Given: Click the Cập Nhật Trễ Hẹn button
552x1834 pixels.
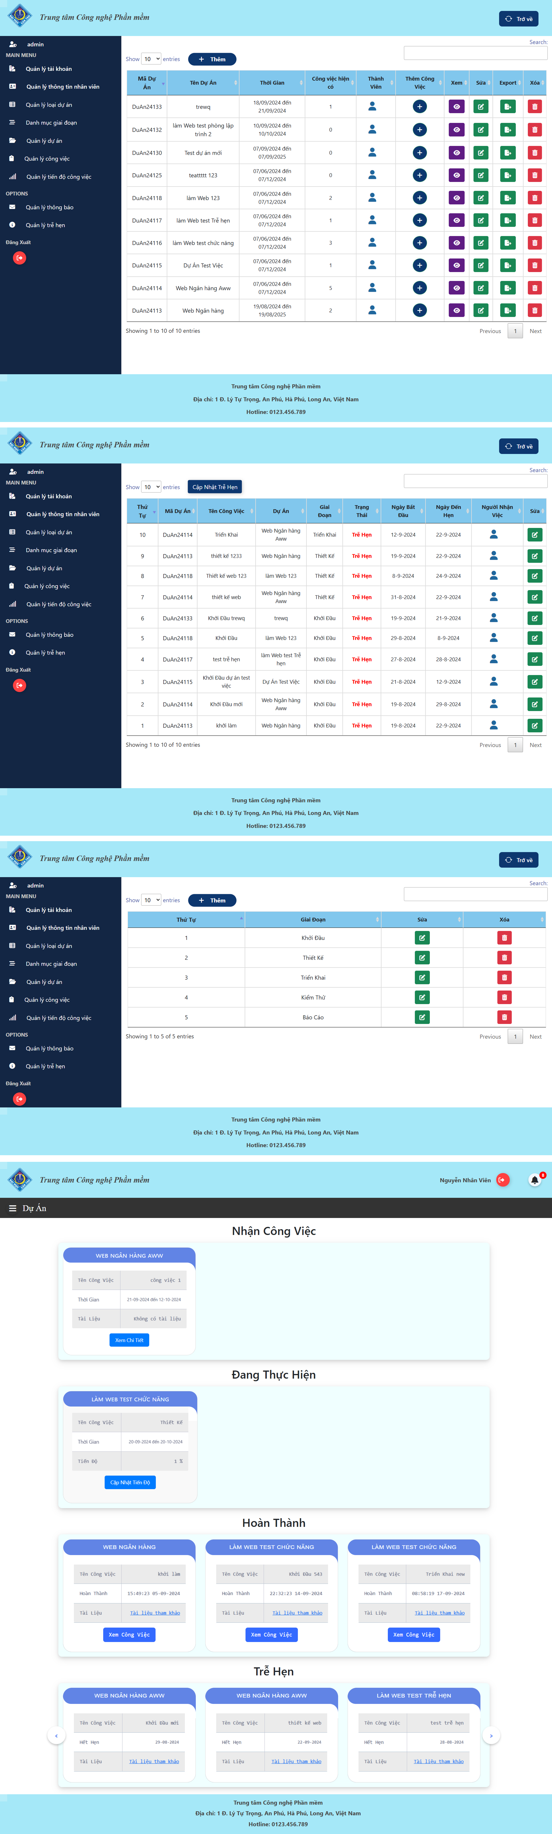Looking at the screenshot, I should (x=215, y=487).
